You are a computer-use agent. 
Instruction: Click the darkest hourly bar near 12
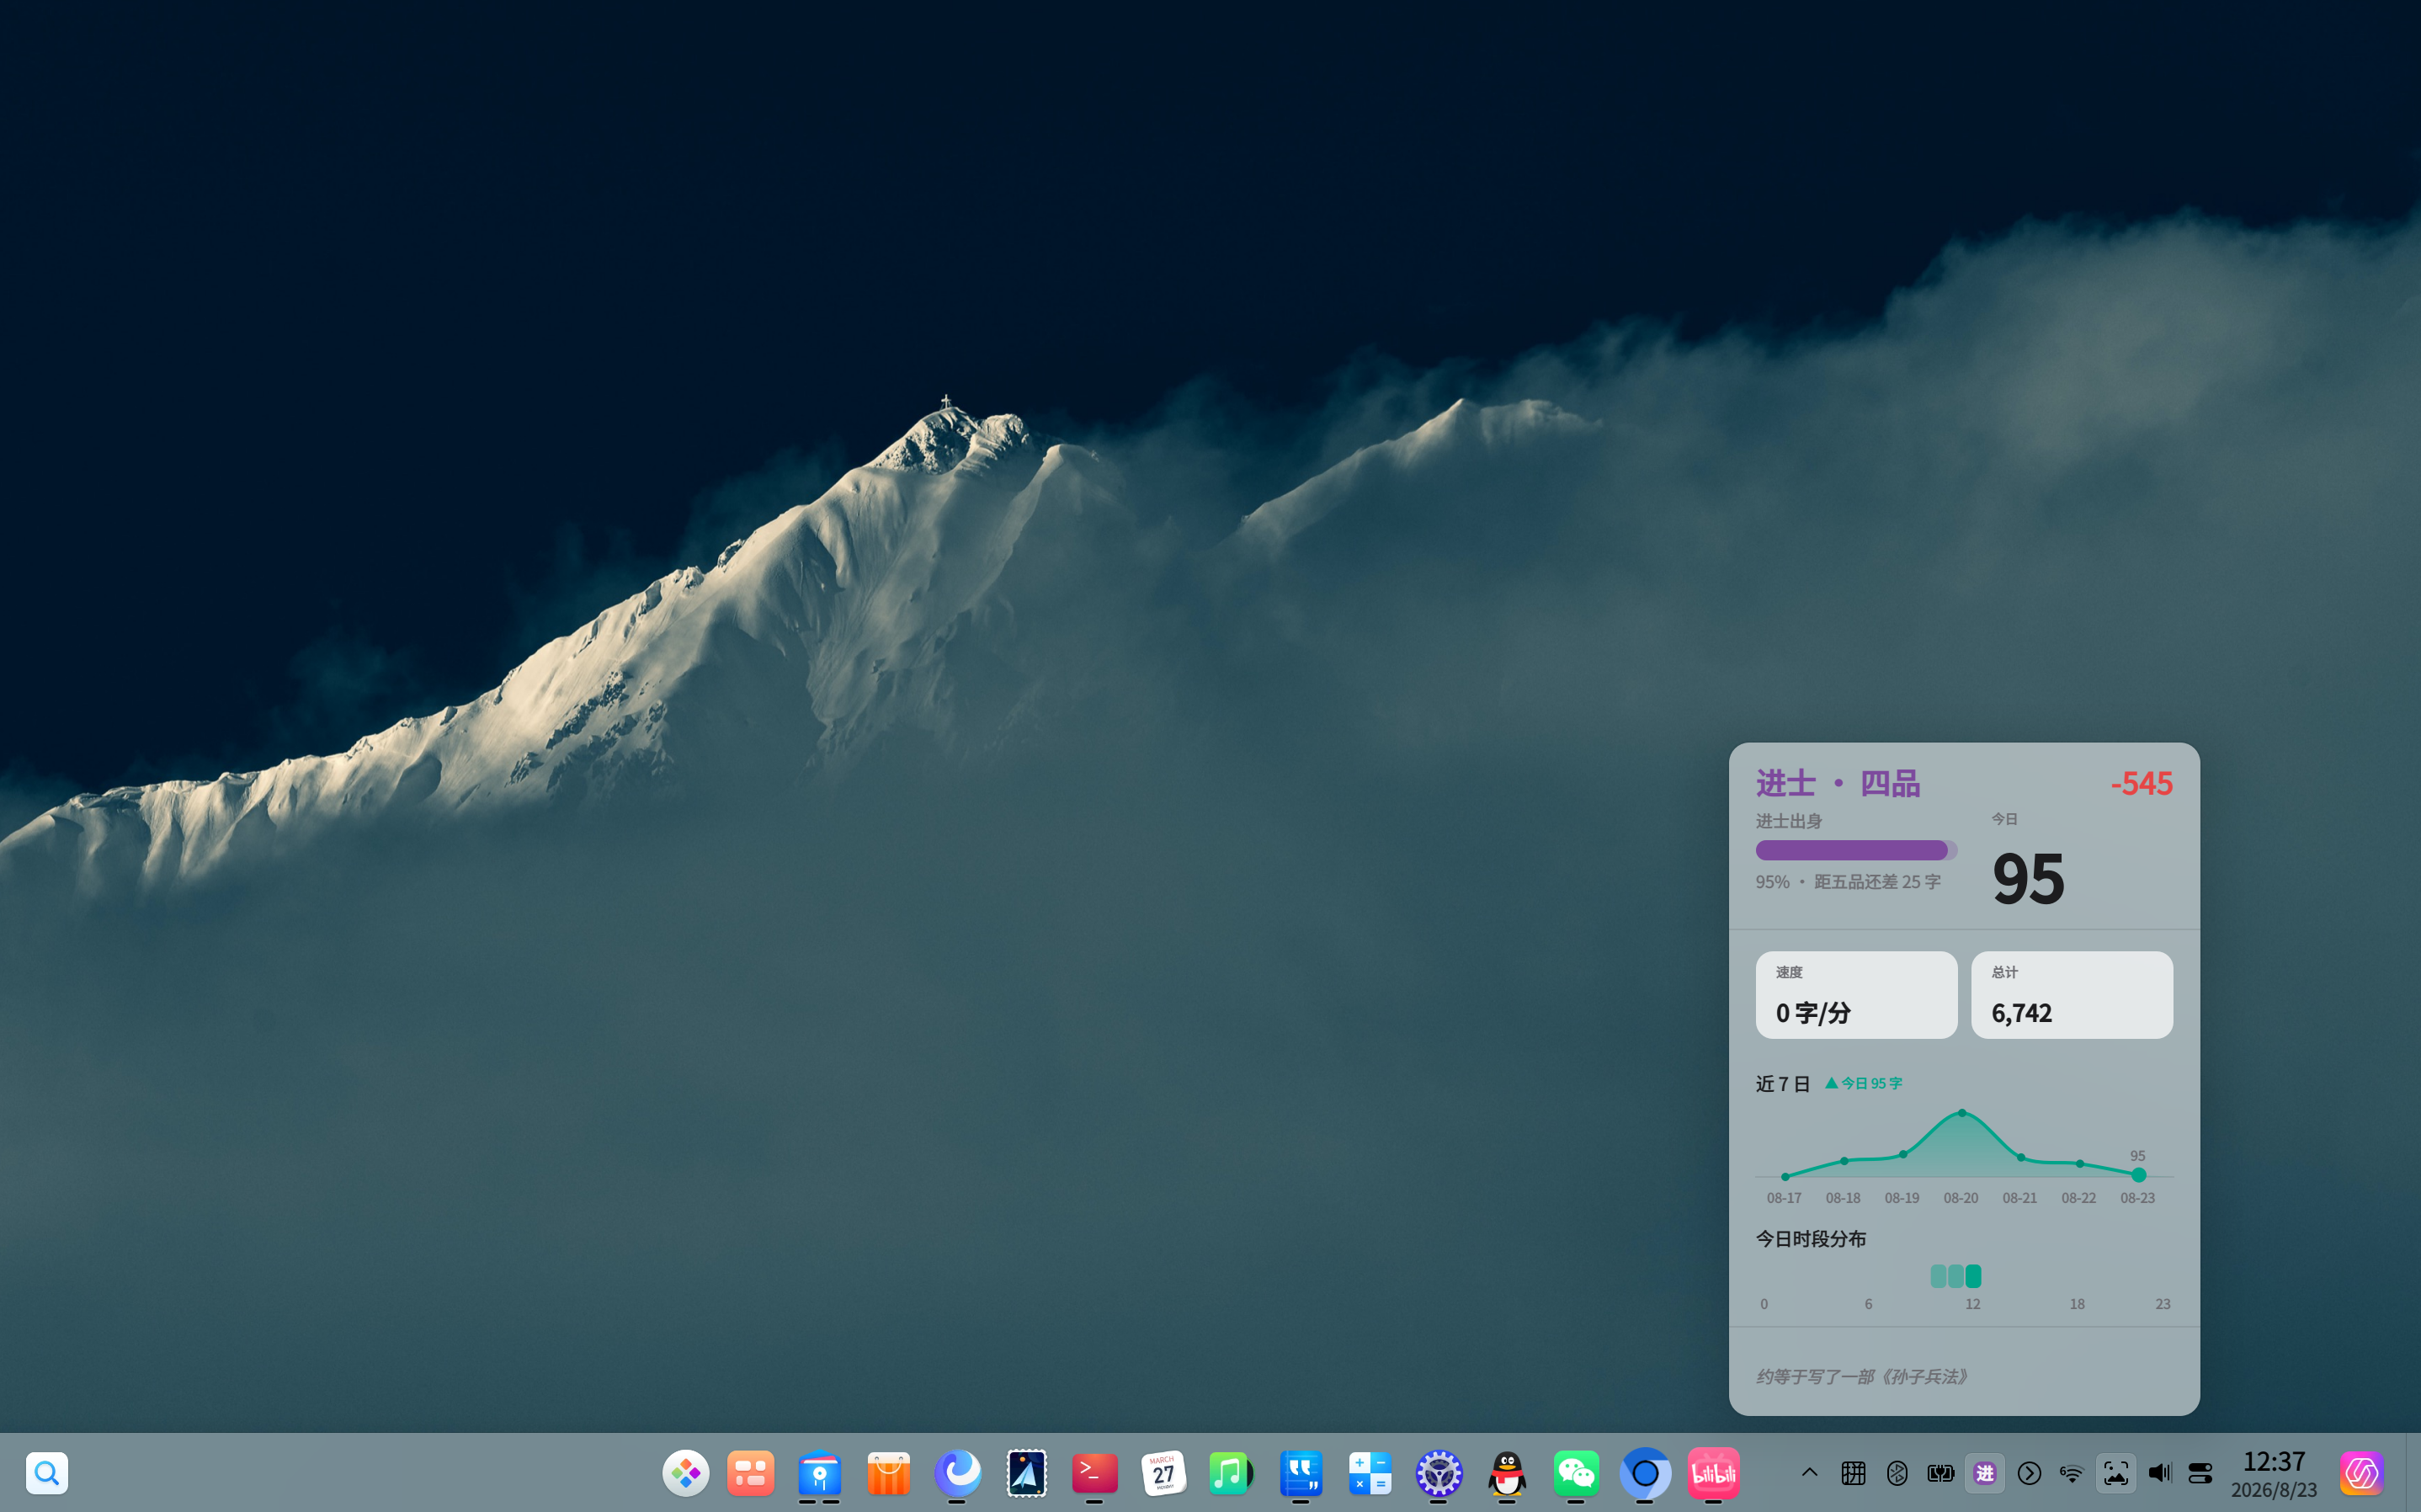(x=1973, y=1276)
